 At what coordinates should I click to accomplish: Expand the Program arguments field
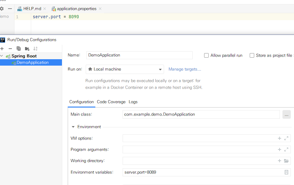[x=286, y=149]
